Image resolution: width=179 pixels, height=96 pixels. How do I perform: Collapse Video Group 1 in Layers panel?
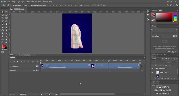point(155,68)
